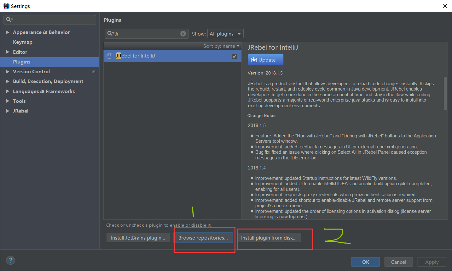
Task: Click Install plugin from disk button
Action: click(x=269, y=238)
